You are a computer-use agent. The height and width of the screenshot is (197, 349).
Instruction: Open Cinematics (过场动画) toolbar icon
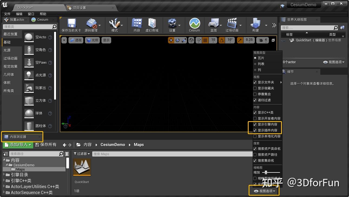(232, 23)
